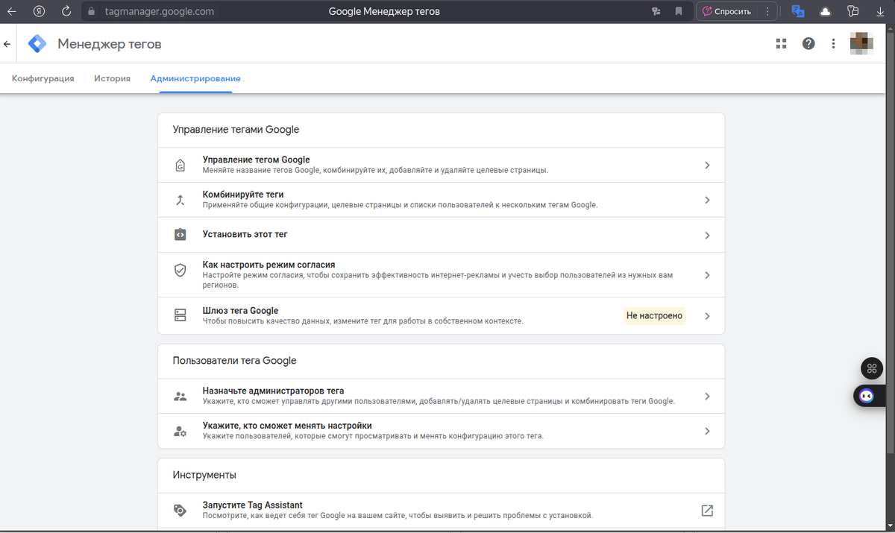Expand the Установить этот тег row chevron
The width and height of the screenshot is (895, 533).
pyautogui.click(x=707, y=235)
